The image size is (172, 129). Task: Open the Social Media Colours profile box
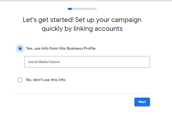click(87, 62)
